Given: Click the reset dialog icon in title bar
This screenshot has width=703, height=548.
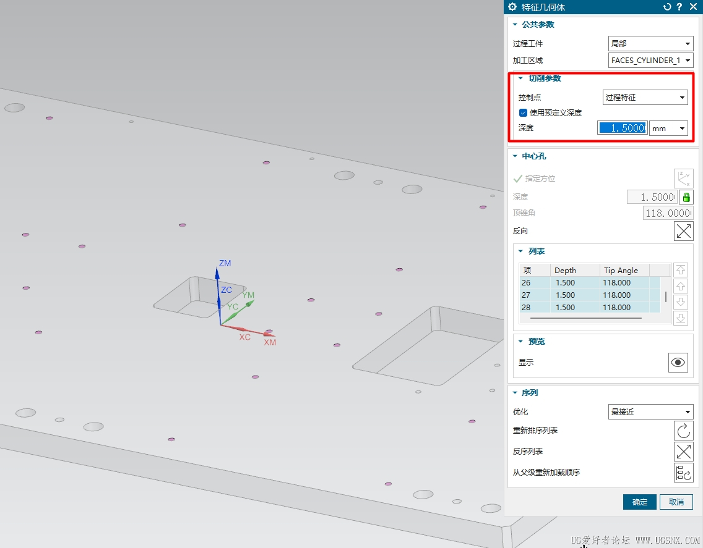Looking at the screenshot, I should coord(667,7).
